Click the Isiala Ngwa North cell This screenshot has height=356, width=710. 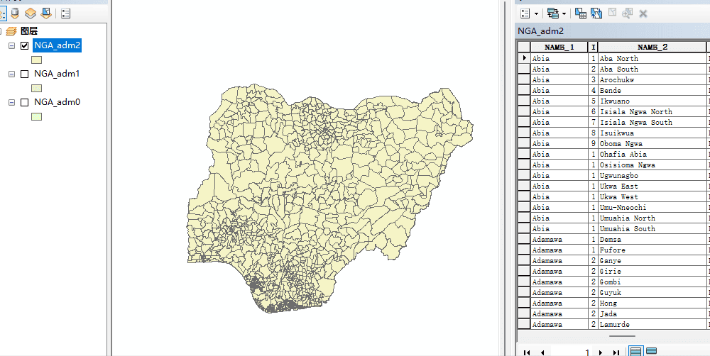click(x=652, y=112)
